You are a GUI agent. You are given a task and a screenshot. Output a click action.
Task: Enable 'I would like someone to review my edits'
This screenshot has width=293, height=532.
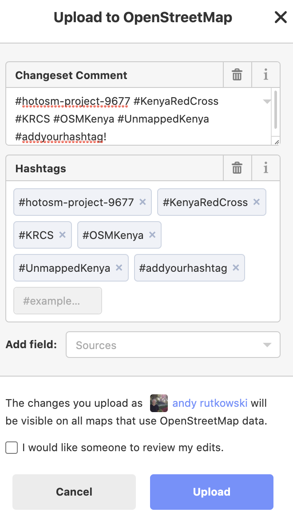coord(12,448)
